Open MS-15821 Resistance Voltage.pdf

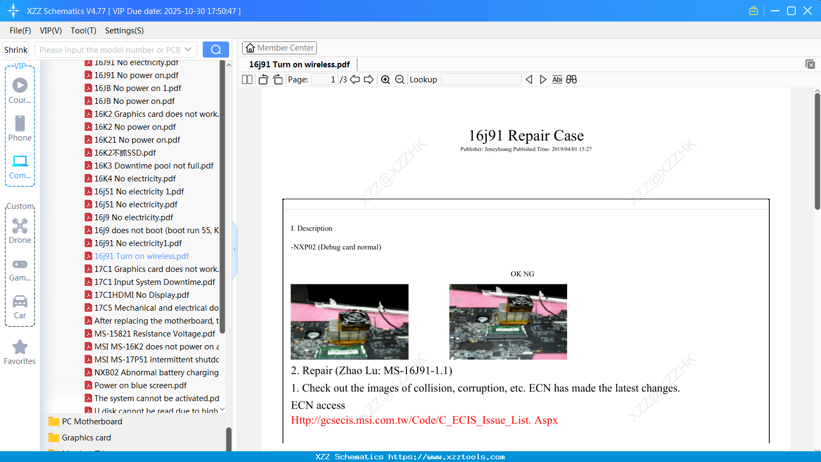(x=155, y=334)
